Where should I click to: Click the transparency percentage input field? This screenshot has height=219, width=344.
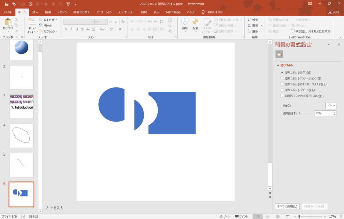click(x=324, y=113)
